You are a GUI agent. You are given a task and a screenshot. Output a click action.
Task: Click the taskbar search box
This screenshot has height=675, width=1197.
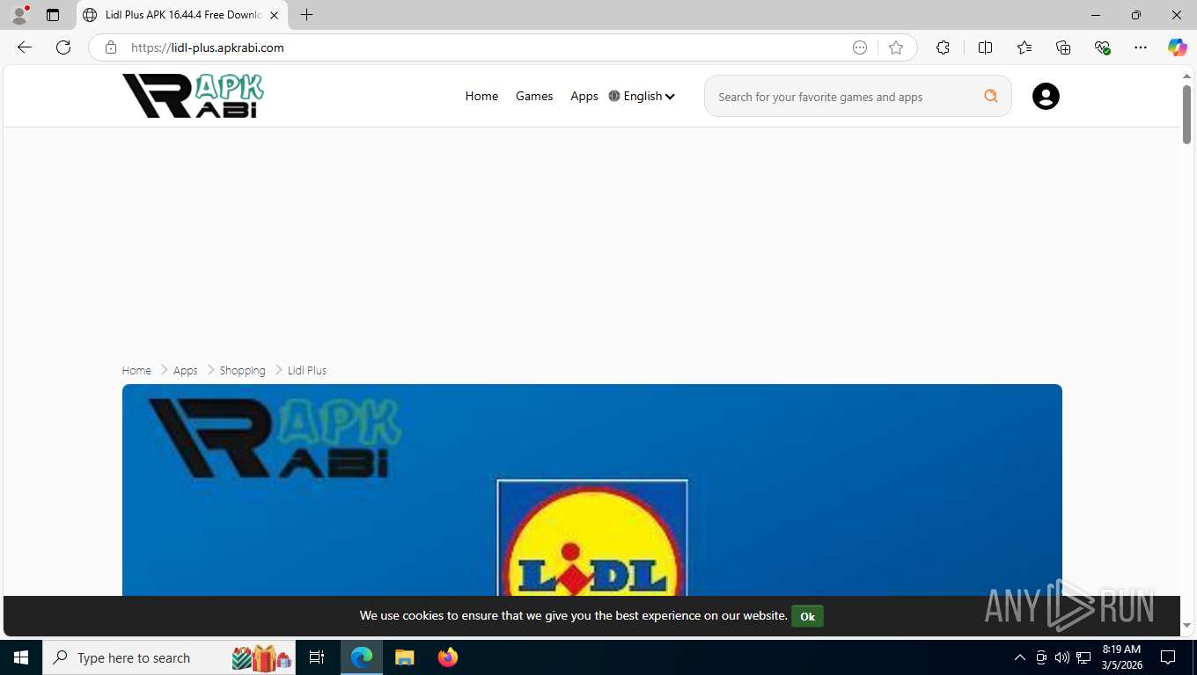pos(169,657)
